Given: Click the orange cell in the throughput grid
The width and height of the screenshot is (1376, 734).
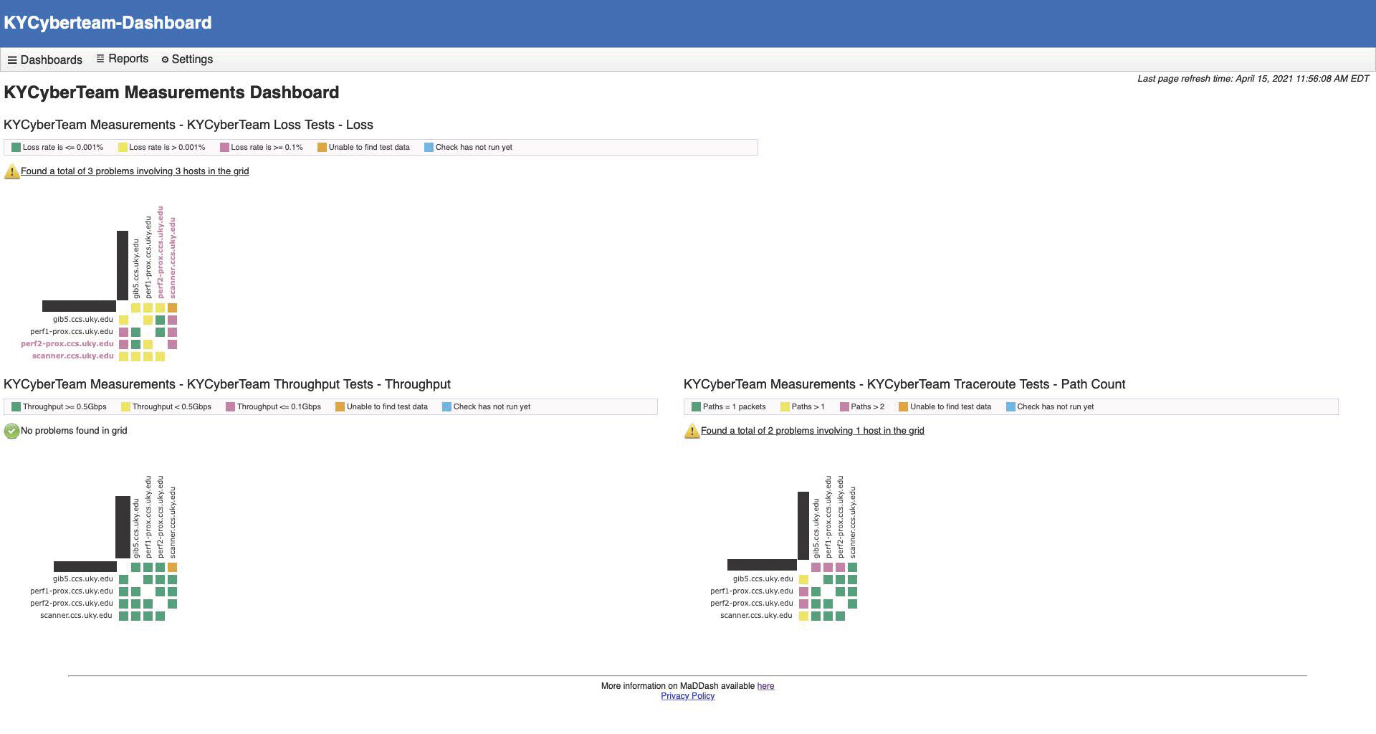Looking at the screenshot, I should (x=172, y=567).
